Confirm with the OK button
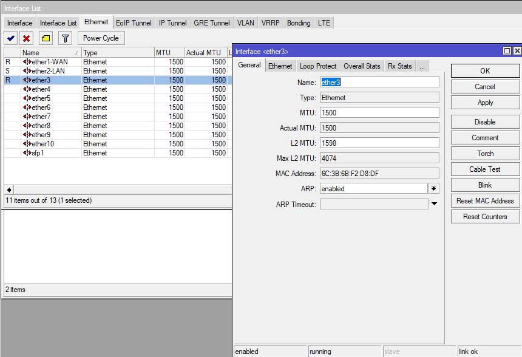This screenshot has height=357, width=522. (485, 71)
